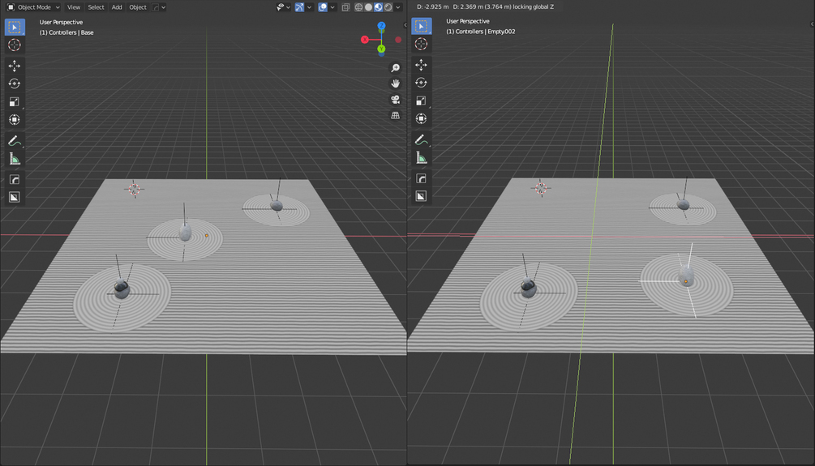Image resolution: width=815 pixels, height=466 pixels.
Task: Click the 'Controllers | Empty.002' label text
Action: pyautogui.click(x=486, y=31)
